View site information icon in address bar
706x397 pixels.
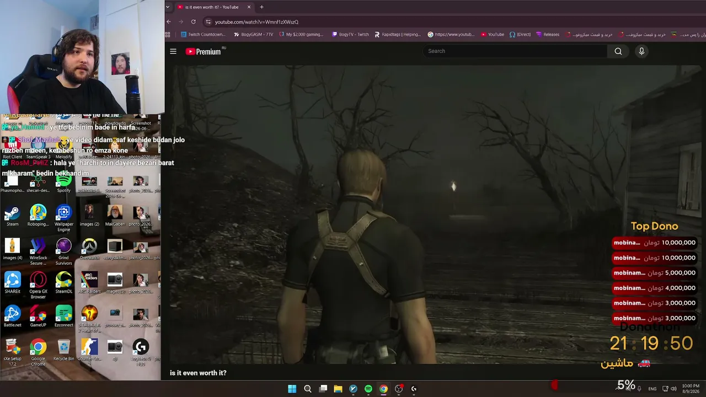pos(208,22)
